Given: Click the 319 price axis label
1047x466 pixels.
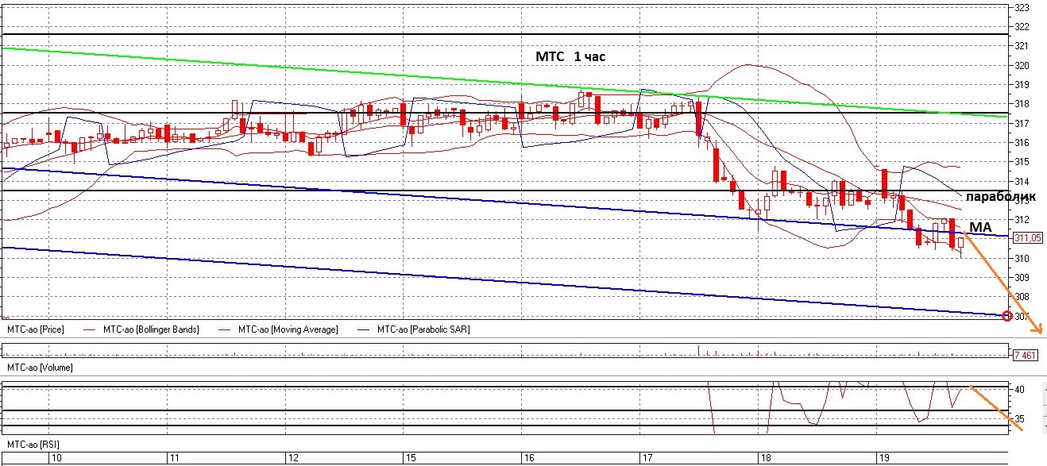Looking at the screenshot, I should 1022,85.
